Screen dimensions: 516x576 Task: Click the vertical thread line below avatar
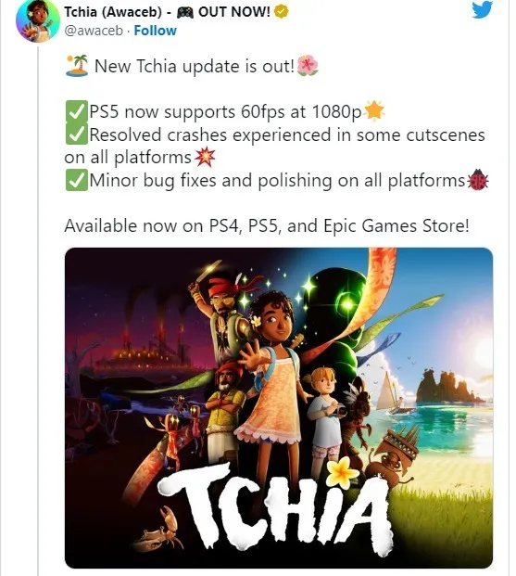click(38, 309)
